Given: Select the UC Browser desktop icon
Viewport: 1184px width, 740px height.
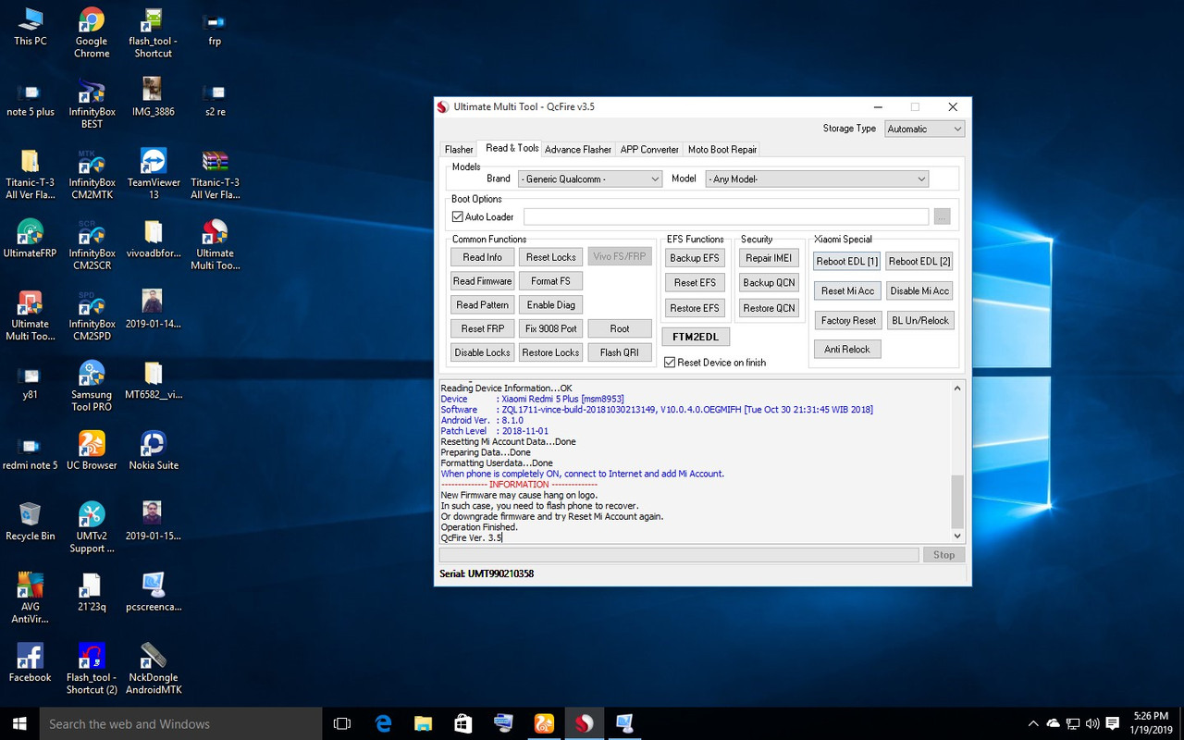Looking at the screenshot, I should click(x=92, y=450).
